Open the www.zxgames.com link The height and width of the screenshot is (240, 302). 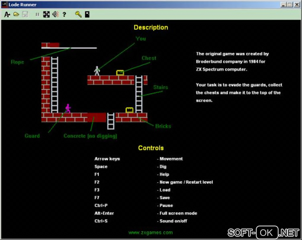(151, 233)
